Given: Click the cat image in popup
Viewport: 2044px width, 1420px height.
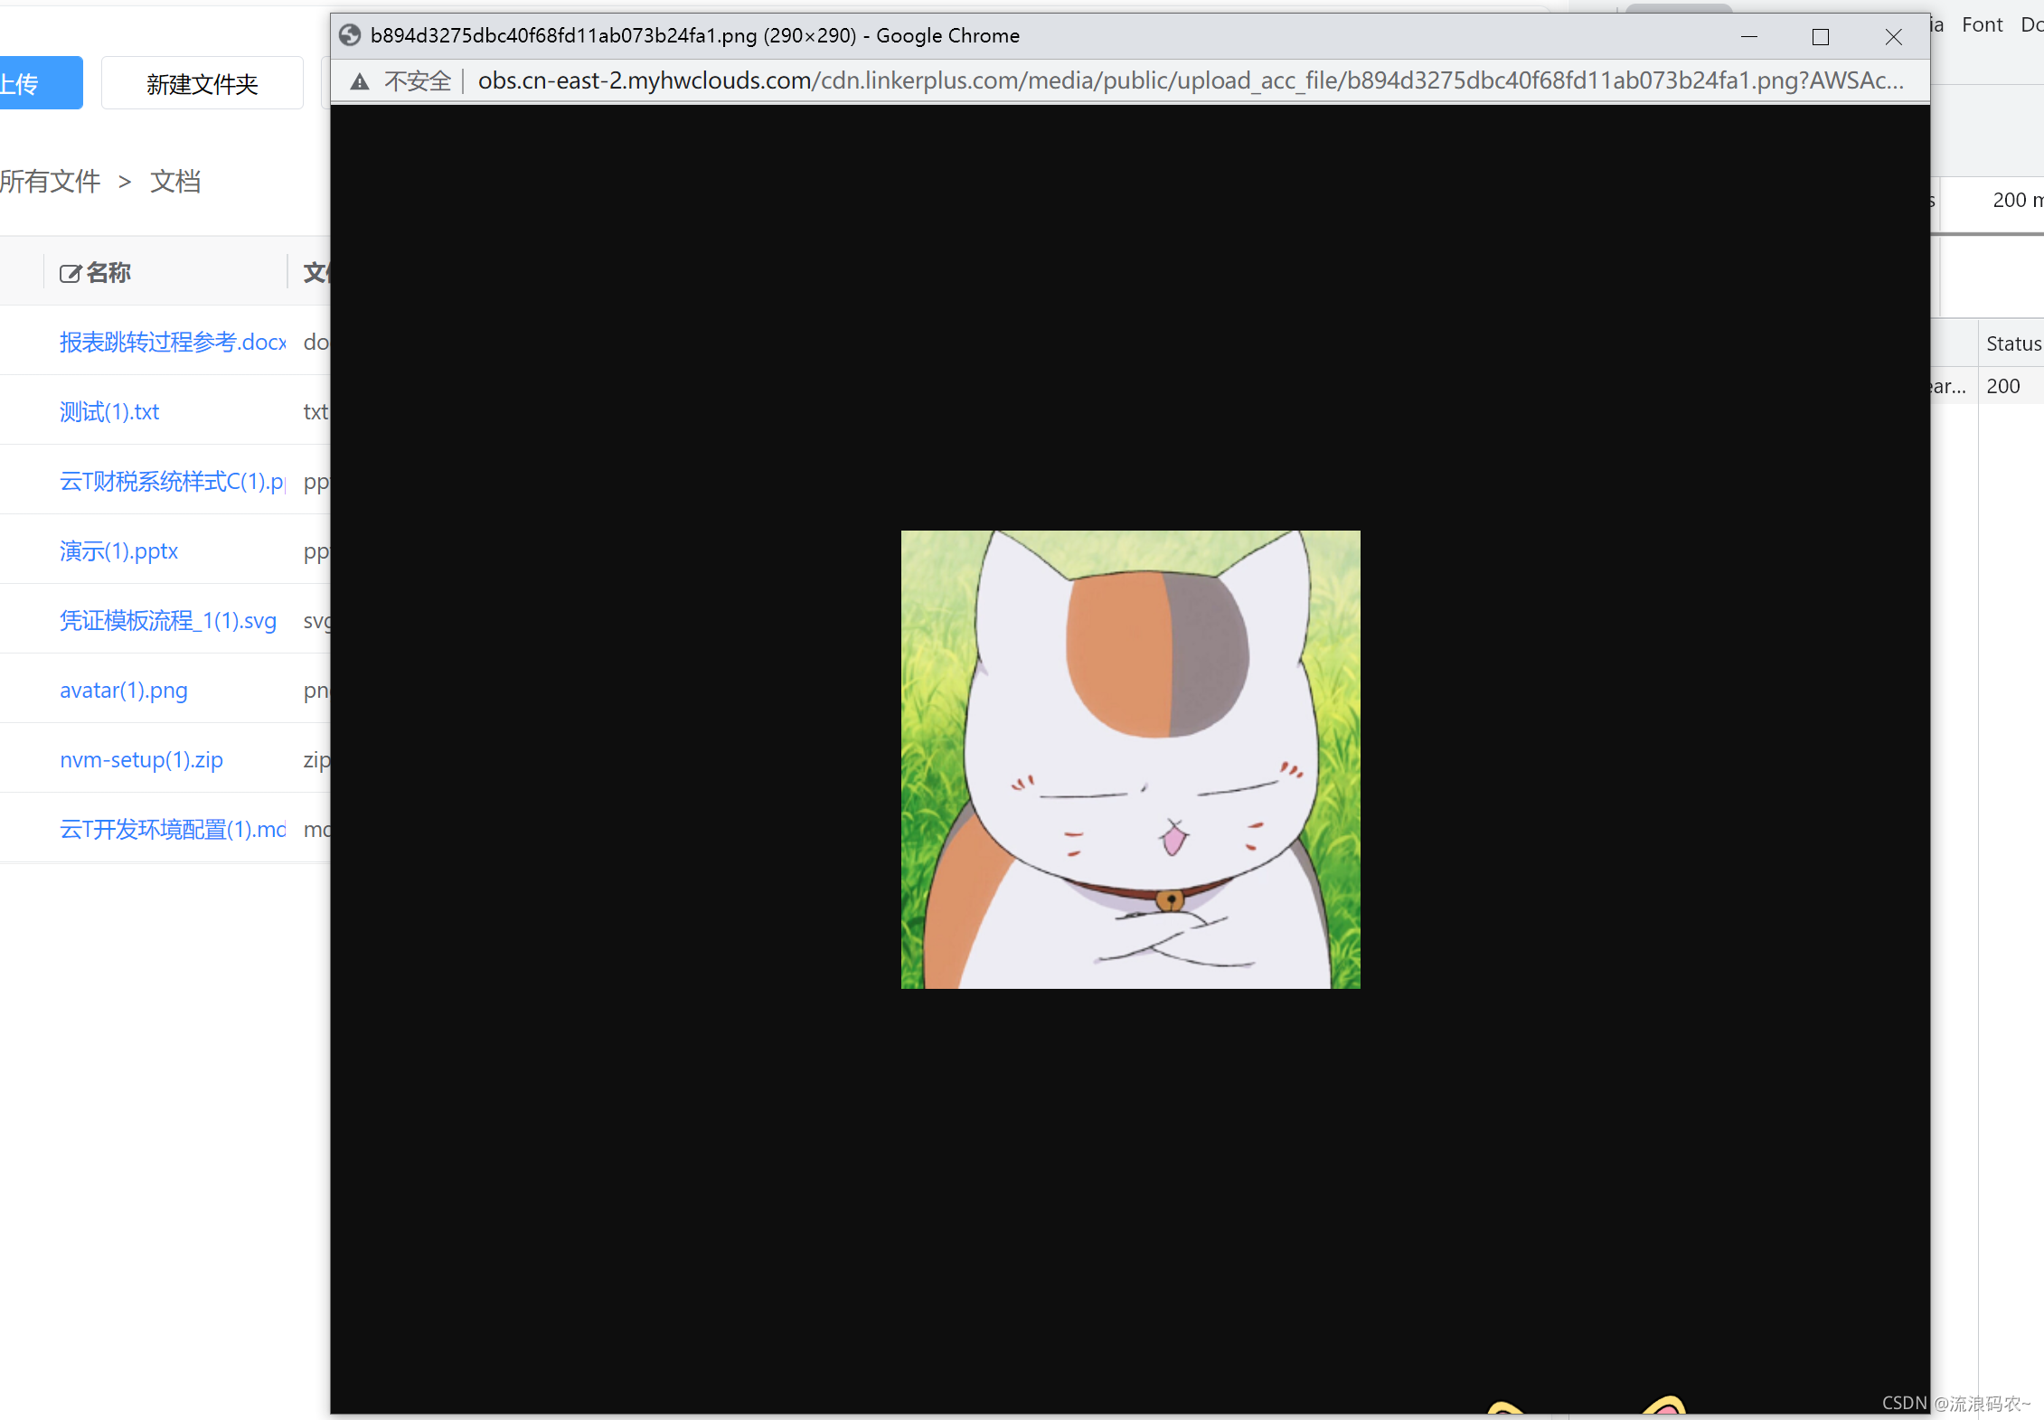Looking at the screenshot, I should 1130,759.
